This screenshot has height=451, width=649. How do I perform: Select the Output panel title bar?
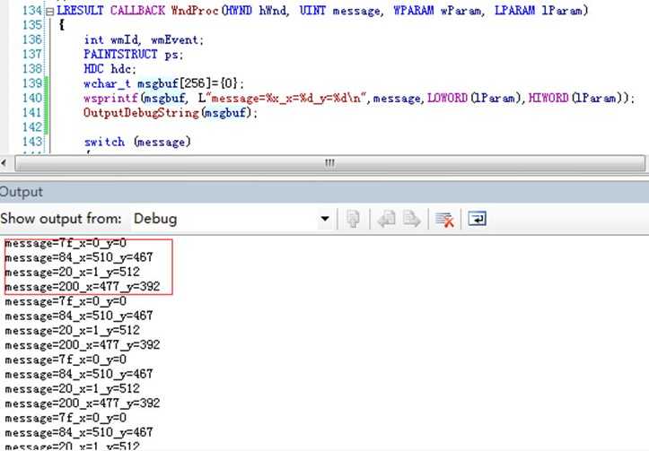point(325,192)
